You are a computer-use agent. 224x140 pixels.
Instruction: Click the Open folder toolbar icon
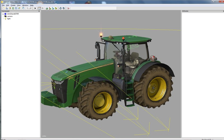point(7,8)
